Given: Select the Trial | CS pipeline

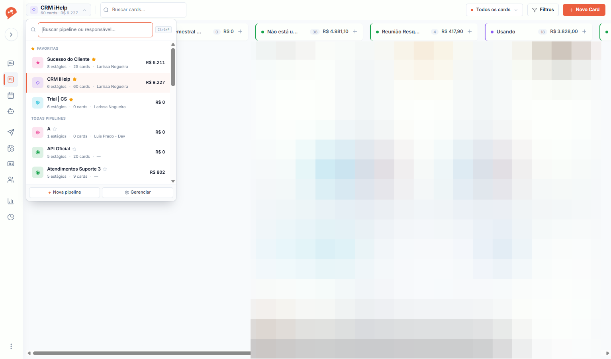Looking at the screenshot, I should click(x=98, y=103).
